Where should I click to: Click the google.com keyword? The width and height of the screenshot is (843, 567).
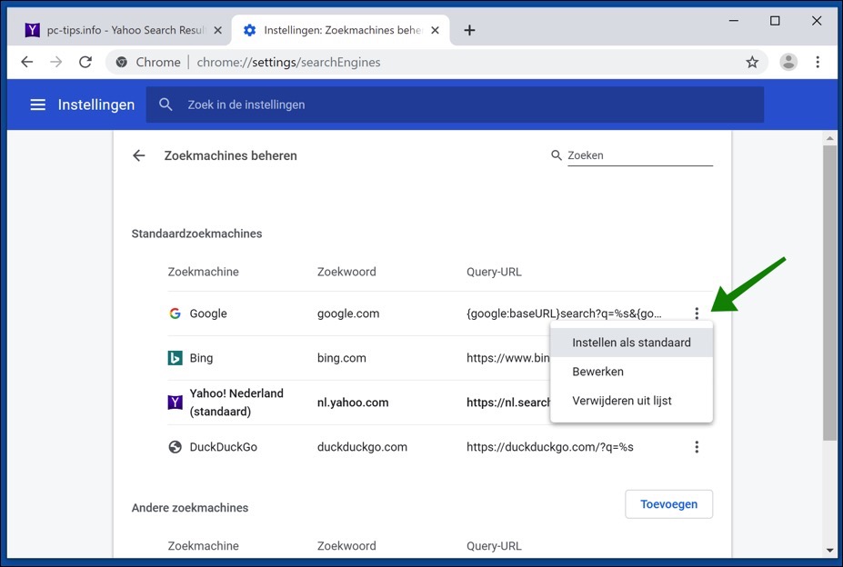tap(348, 313)
